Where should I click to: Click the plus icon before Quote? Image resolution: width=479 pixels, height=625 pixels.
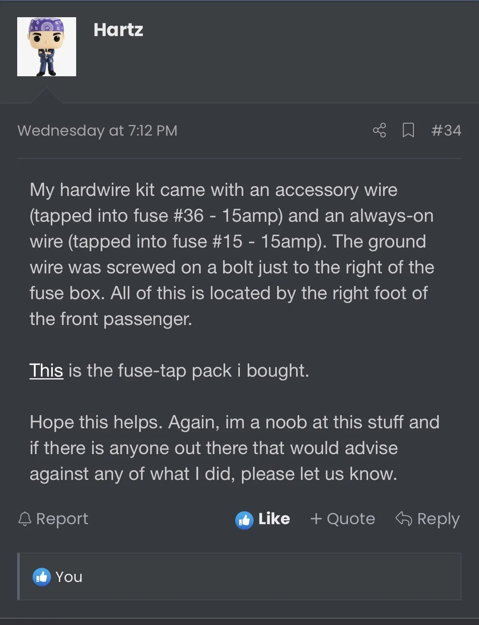[316, 519]
